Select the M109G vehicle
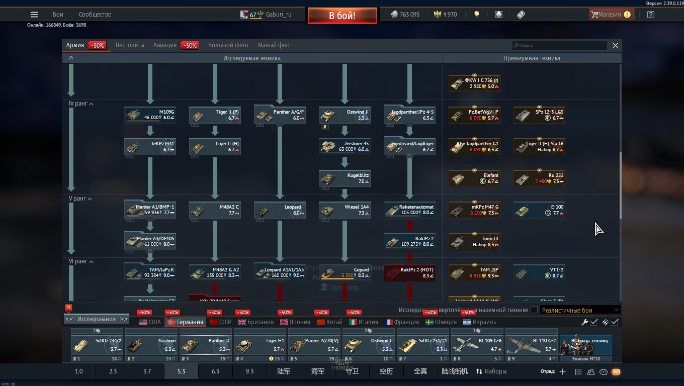This screenshot has height=386, width=684. tap(150, 115)
